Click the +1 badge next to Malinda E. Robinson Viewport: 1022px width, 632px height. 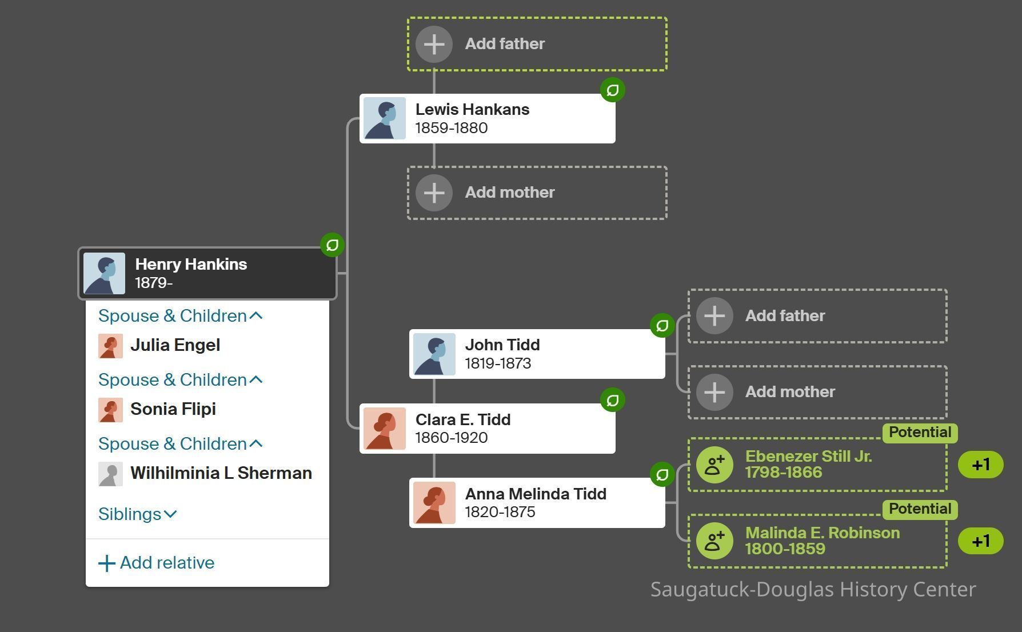tap(980, 541)
